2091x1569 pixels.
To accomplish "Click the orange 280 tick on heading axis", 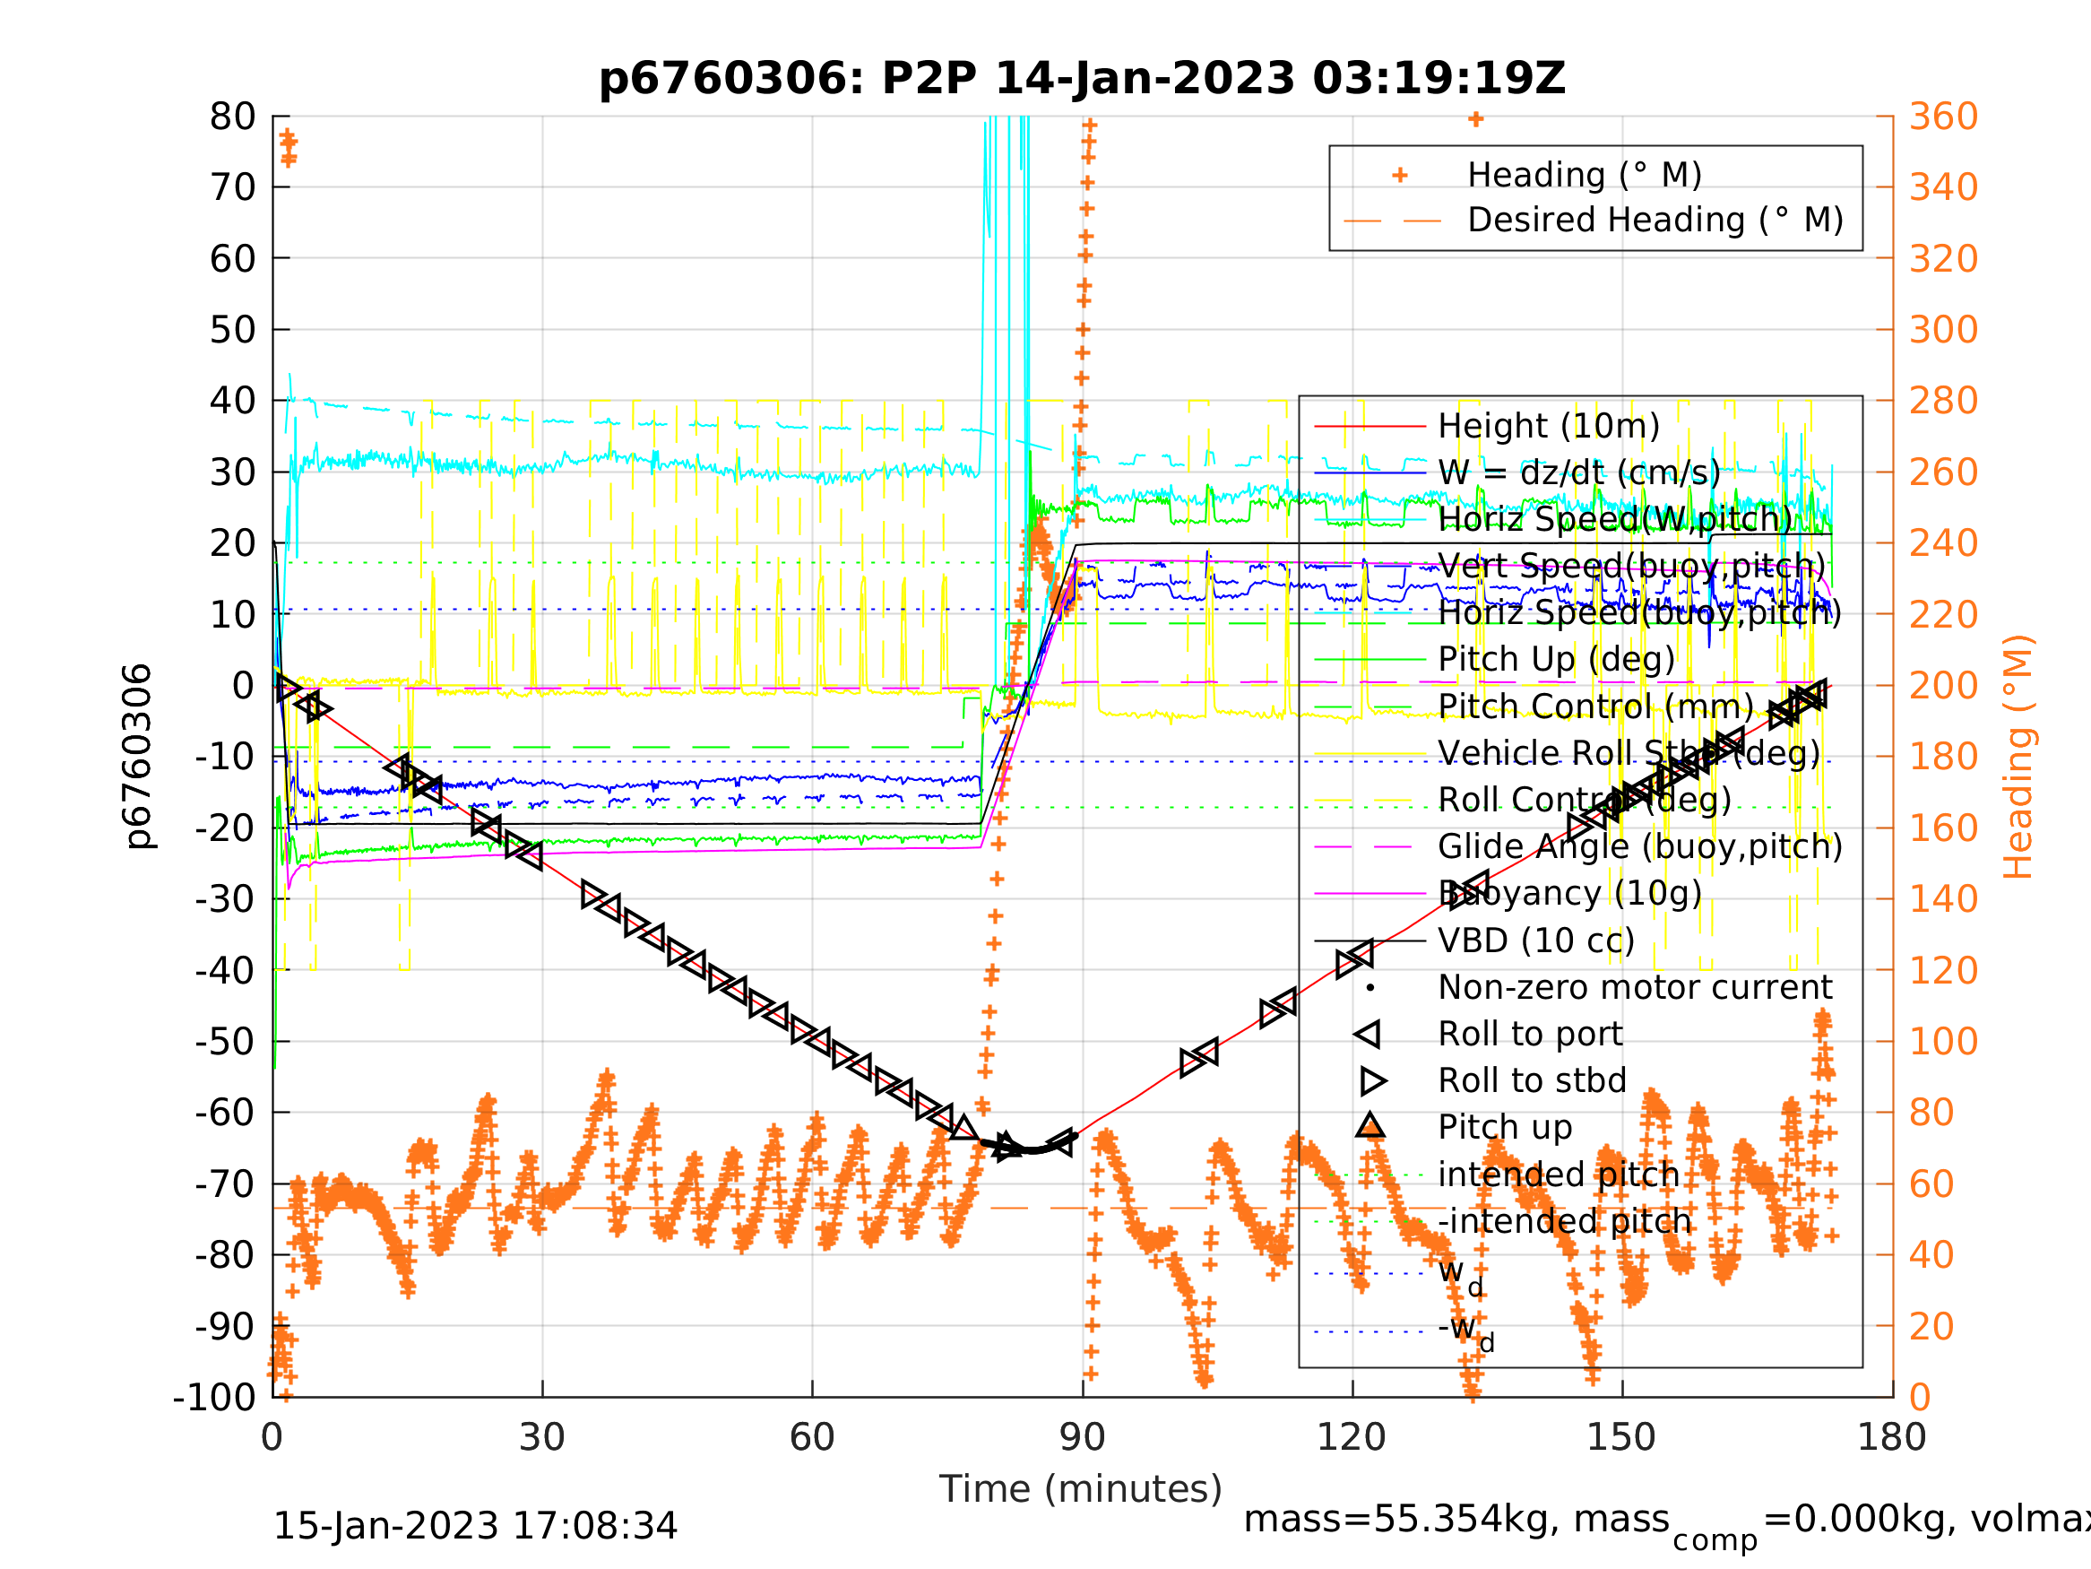I will (x=1945, y=400).
